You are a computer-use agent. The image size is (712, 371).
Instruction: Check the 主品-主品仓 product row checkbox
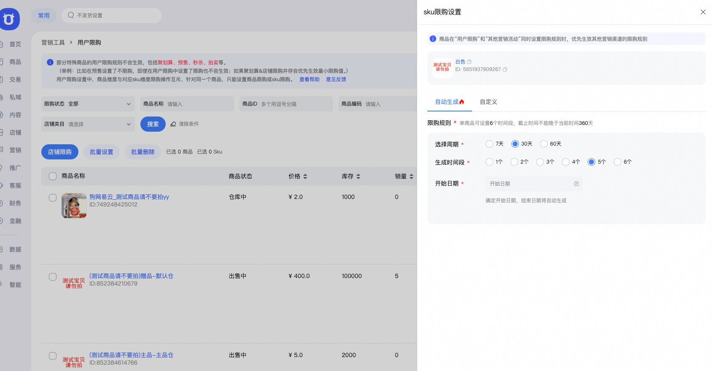pyautogui.click(x=53, y=356)
